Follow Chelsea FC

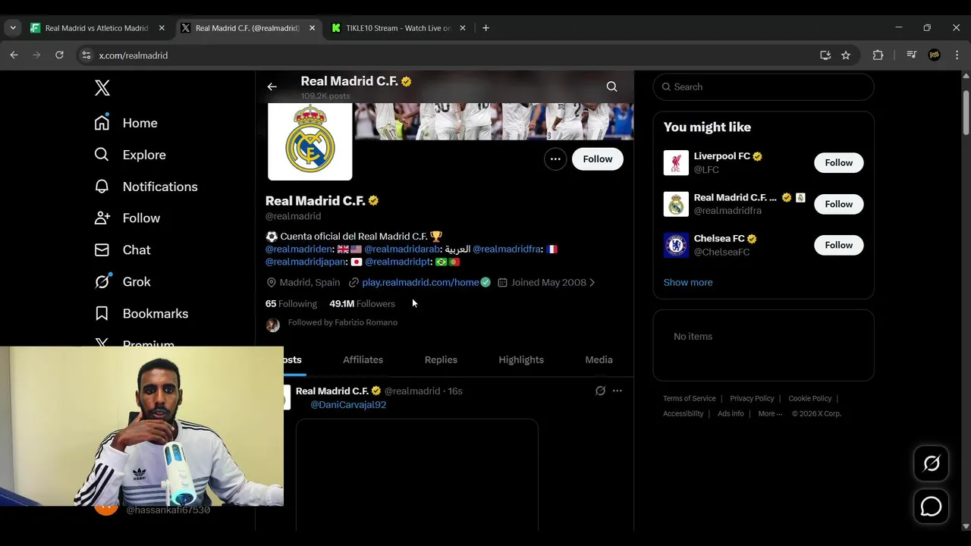coord(839,245)
